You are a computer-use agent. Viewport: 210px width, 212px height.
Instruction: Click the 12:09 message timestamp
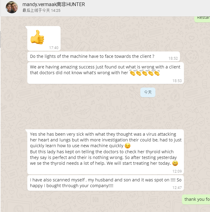click(x=177, y=171)
